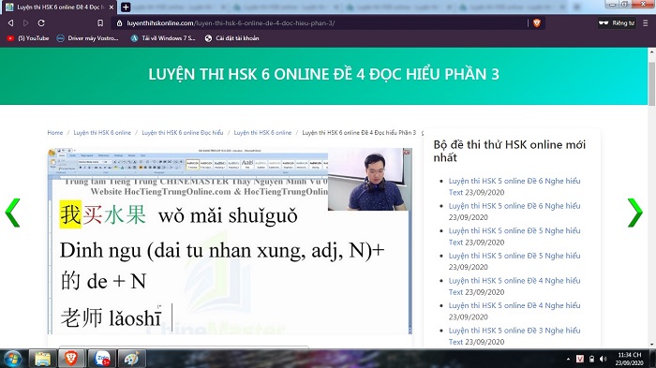656x368 pixels.
Task: Open the YouTube bookmark
Action: pos(28,38)
